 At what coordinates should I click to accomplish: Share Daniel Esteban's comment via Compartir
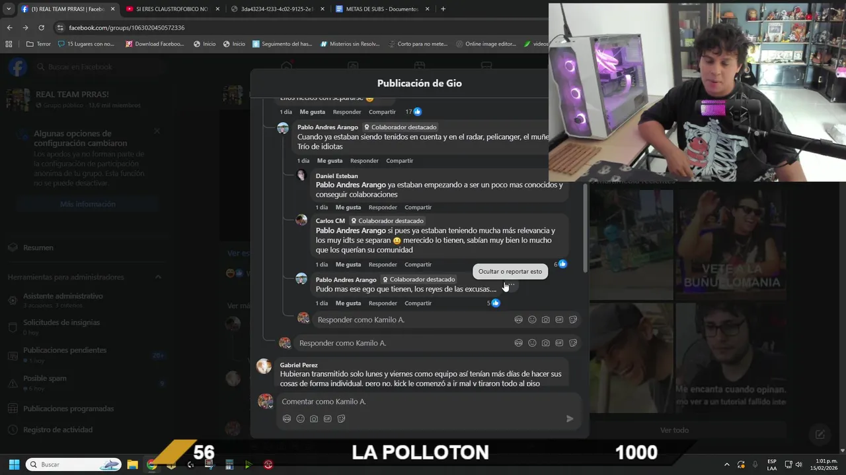point(418,207)
